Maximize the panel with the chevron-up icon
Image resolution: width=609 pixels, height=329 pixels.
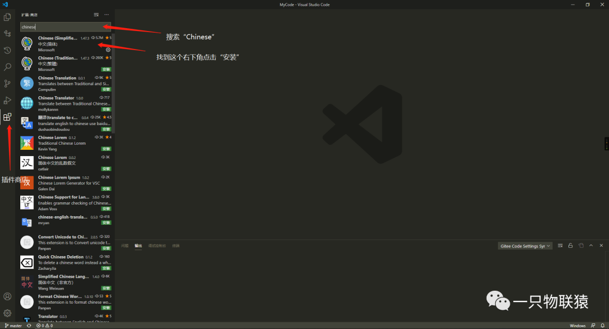point(591,246)
